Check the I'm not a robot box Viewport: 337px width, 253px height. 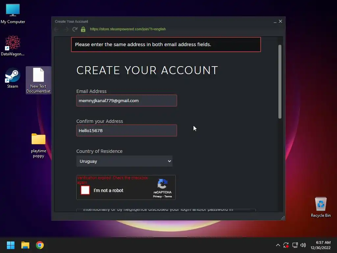coord(85,190)
